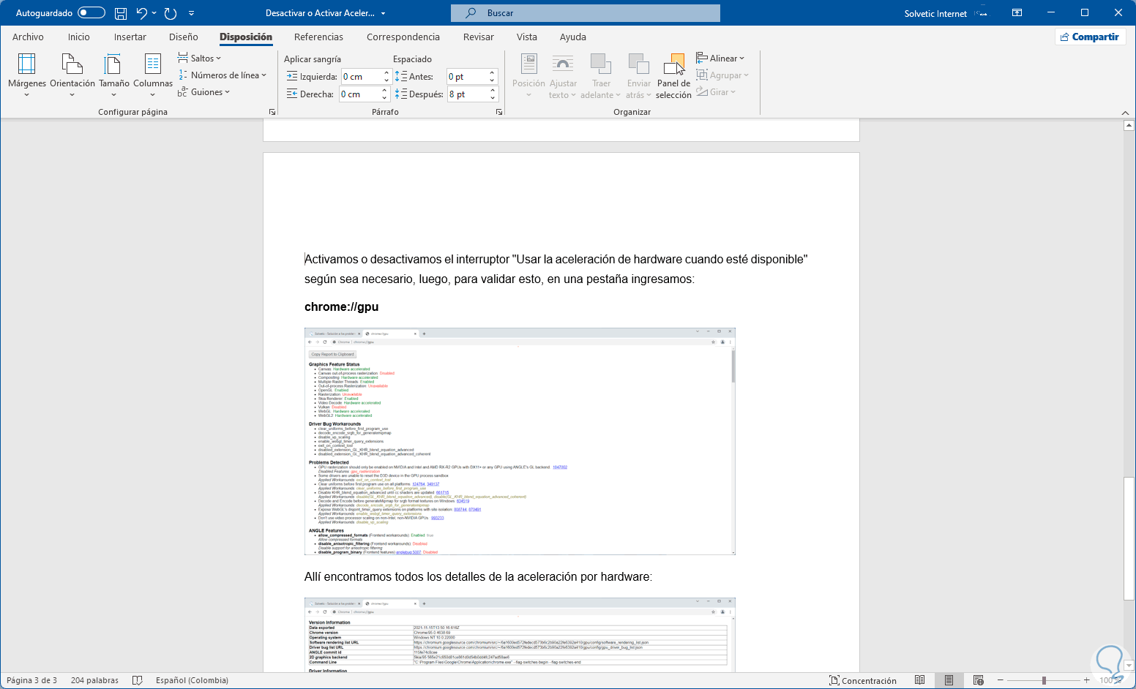
Task: Toggle the Autoguardado switch
Action: coord(91,13)
